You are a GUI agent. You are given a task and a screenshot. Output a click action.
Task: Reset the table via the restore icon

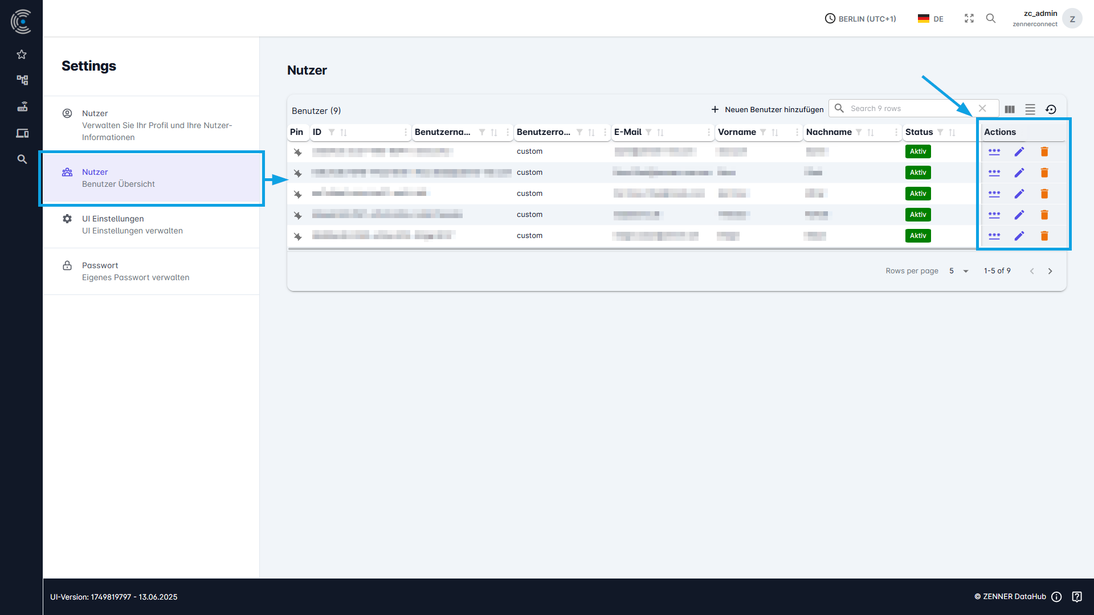click(1051, 109)
